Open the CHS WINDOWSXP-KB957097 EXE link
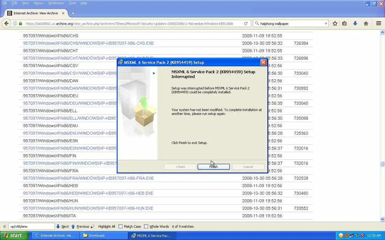Screen dimensions: 385x240 tap(88, 43)
